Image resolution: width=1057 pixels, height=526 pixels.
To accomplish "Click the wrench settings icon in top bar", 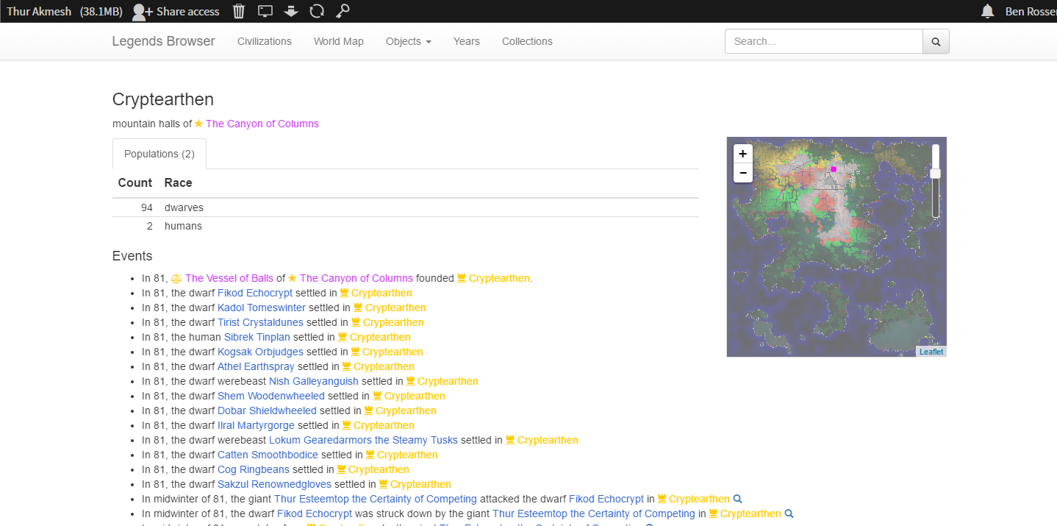I will pos(343,11).
